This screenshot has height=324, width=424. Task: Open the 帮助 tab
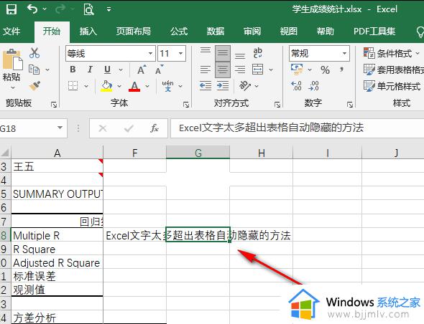(x=326, y=32)
